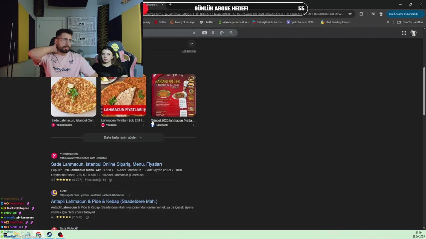
Task: Click Chrome icon in the taskbar
Action: 39,235
